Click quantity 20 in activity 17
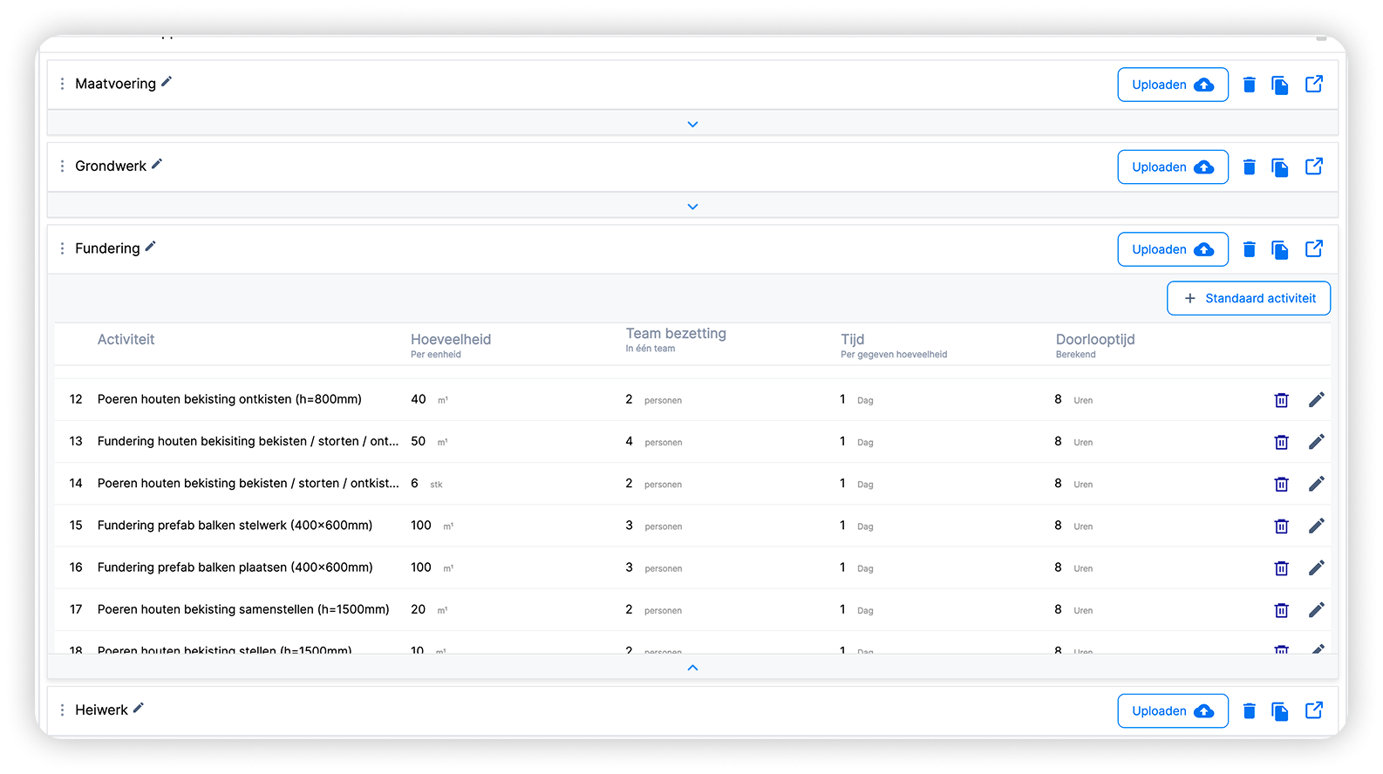This screenshot has height=774, width=1383. 419,609
